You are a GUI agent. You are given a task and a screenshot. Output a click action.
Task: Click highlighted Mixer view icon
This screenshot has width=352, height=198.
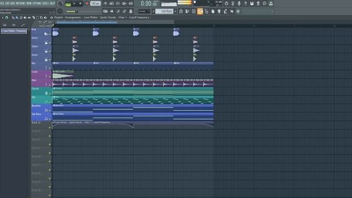pyautogui.click(x=200, y=11)
